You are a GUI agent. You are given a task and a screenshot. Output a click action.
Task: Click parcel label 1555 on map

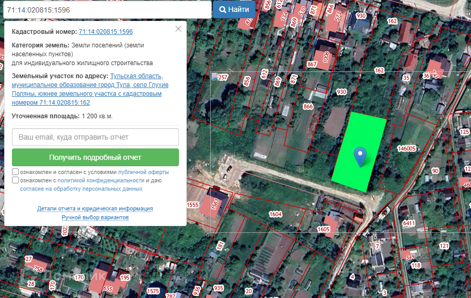click(x=192, y=205)
